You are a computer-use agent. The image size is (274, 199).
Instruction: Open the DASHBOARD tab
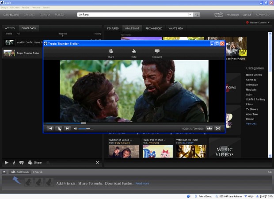coord(11,15)
